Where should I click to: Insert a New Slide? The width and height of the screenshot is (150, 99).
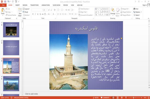(20, 12)
